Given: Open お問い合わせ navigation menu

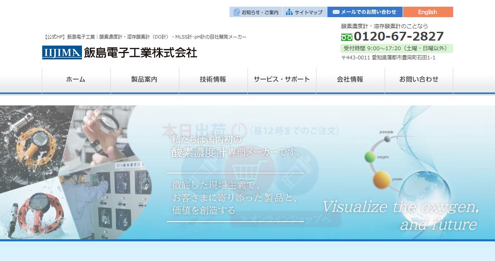Looking at the screenshot, I should click(x=419, y=79).
